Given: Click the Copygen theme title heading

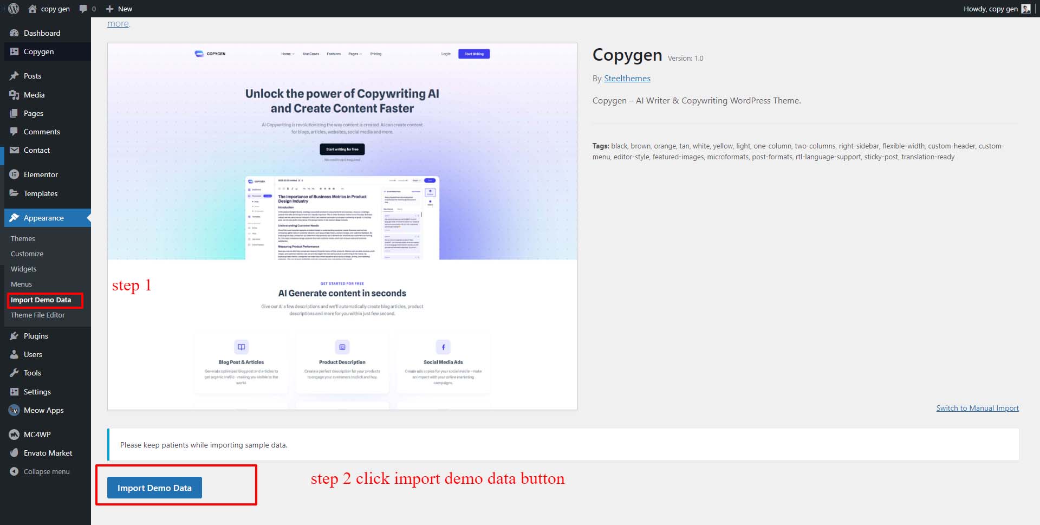Looking at the screenshot, I should tap(627, 55).
